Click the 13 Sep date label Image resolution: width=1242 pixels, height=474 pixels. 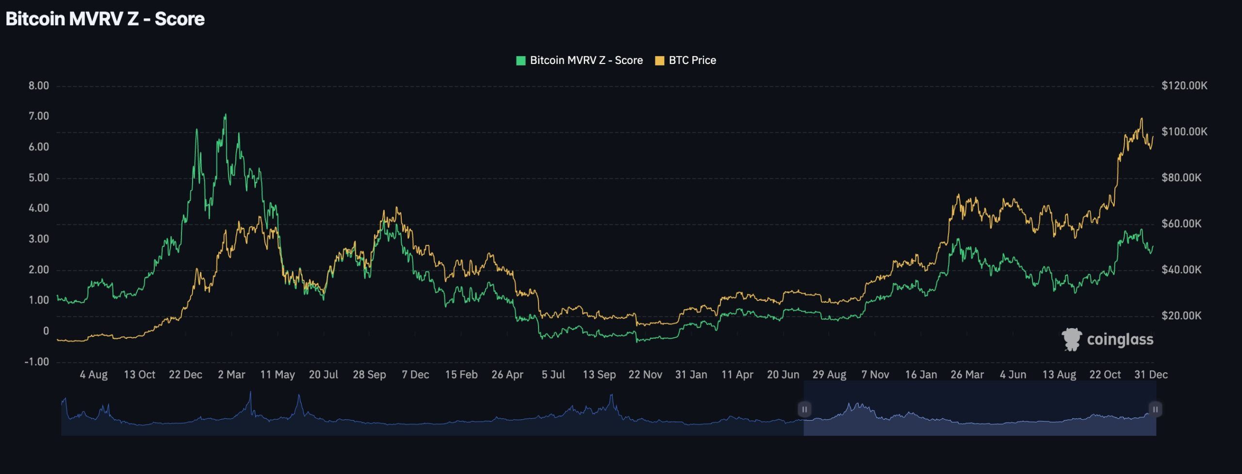(x=599, y=375)
